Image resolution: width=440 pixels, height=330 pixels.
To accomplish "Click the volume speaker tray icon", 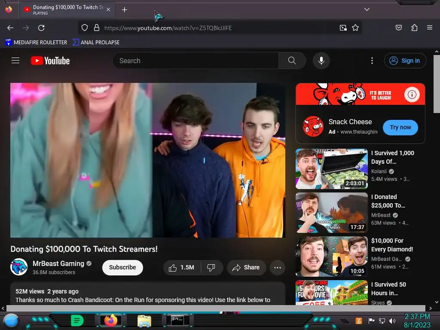I will [x=392, y=321].
